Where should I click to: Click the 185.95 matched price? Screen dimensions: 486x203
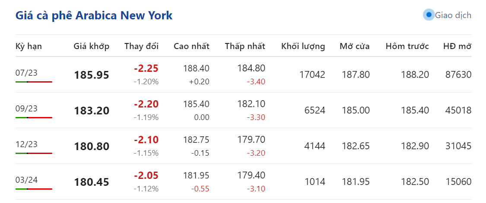[92, 75]
